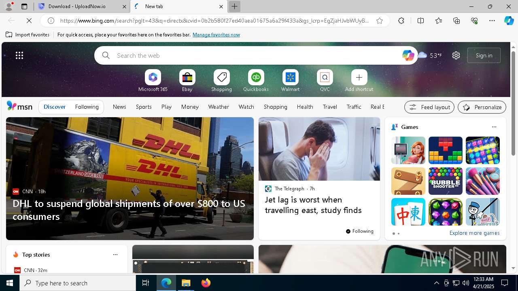
Task: Play the Mahjong tile game
Action: 408,212
